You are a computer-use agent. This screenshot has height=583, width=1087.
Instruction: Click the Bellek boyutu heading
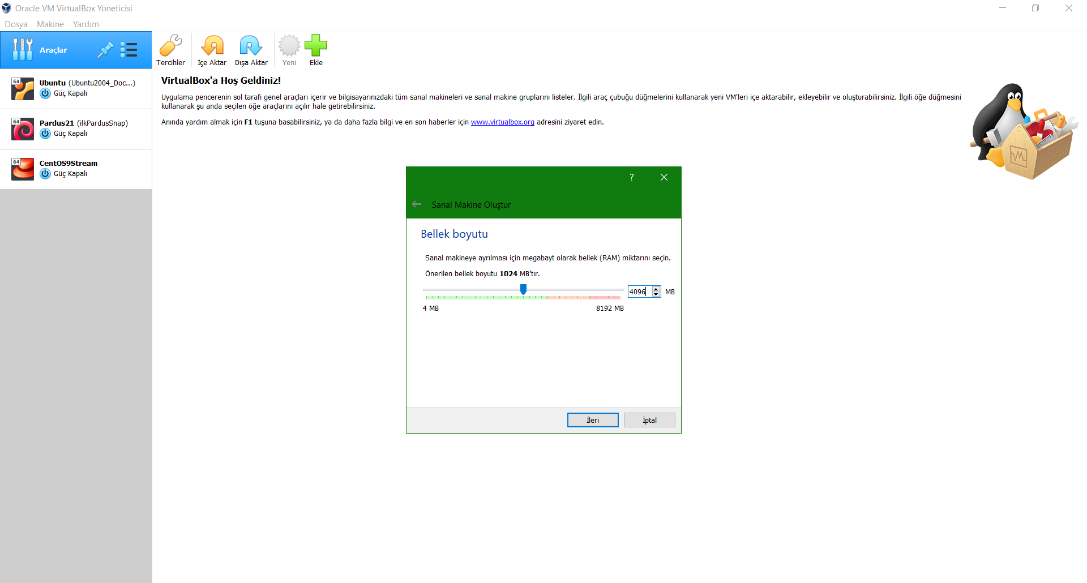click(454, 234)
